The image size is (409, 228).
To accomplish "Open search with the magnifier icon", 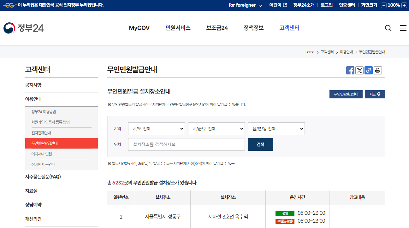I will coord(388,28).
